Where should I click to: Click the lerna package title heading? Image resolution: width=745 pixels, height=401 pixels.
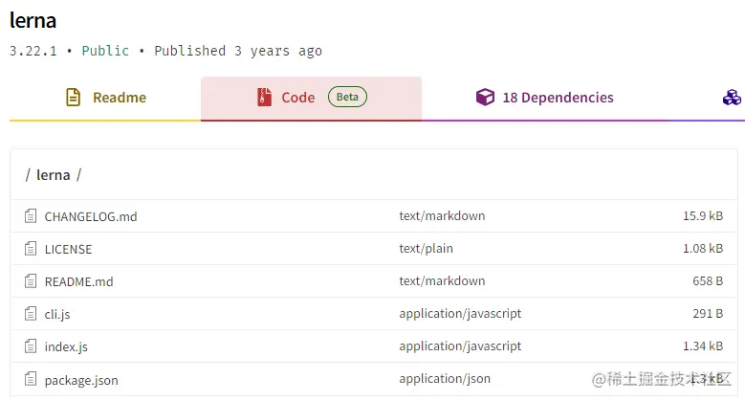click(33, 20)
